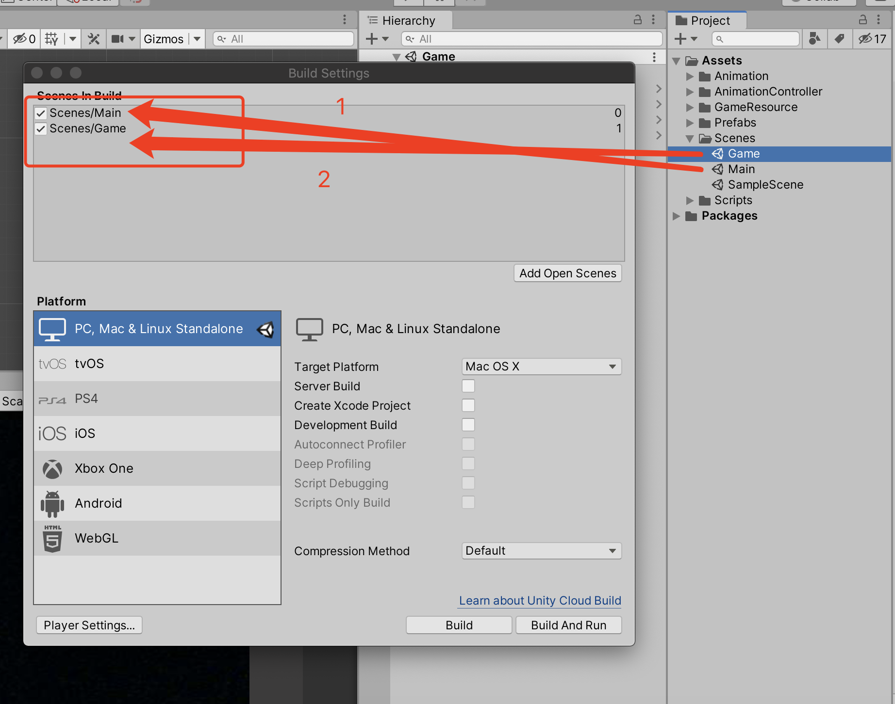This screenshot has height=704, width=895.
Task: Select the Game scene asset
Action: 779,154
